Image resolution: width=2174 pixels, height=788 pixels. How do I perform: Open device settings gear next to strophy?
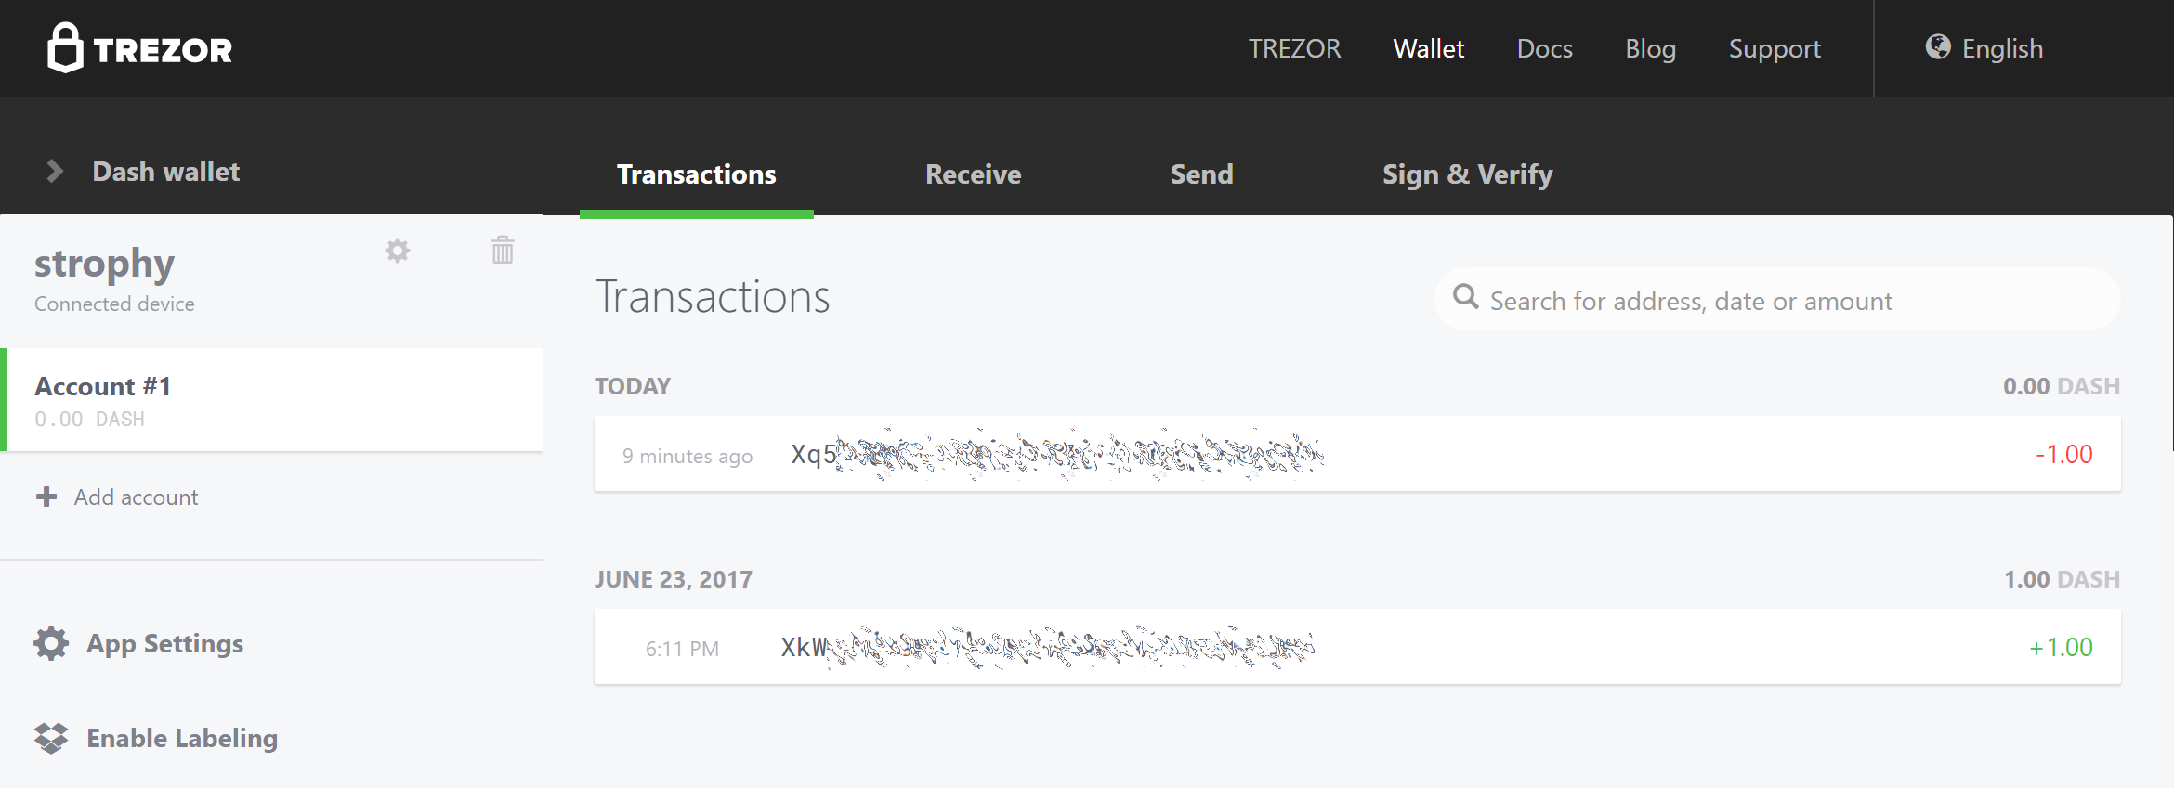[398, 251]
